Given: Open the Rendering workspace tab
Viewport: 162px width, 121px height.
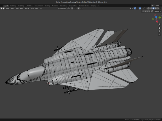Looking at the screenshot, I should click(x=63, y=6).
